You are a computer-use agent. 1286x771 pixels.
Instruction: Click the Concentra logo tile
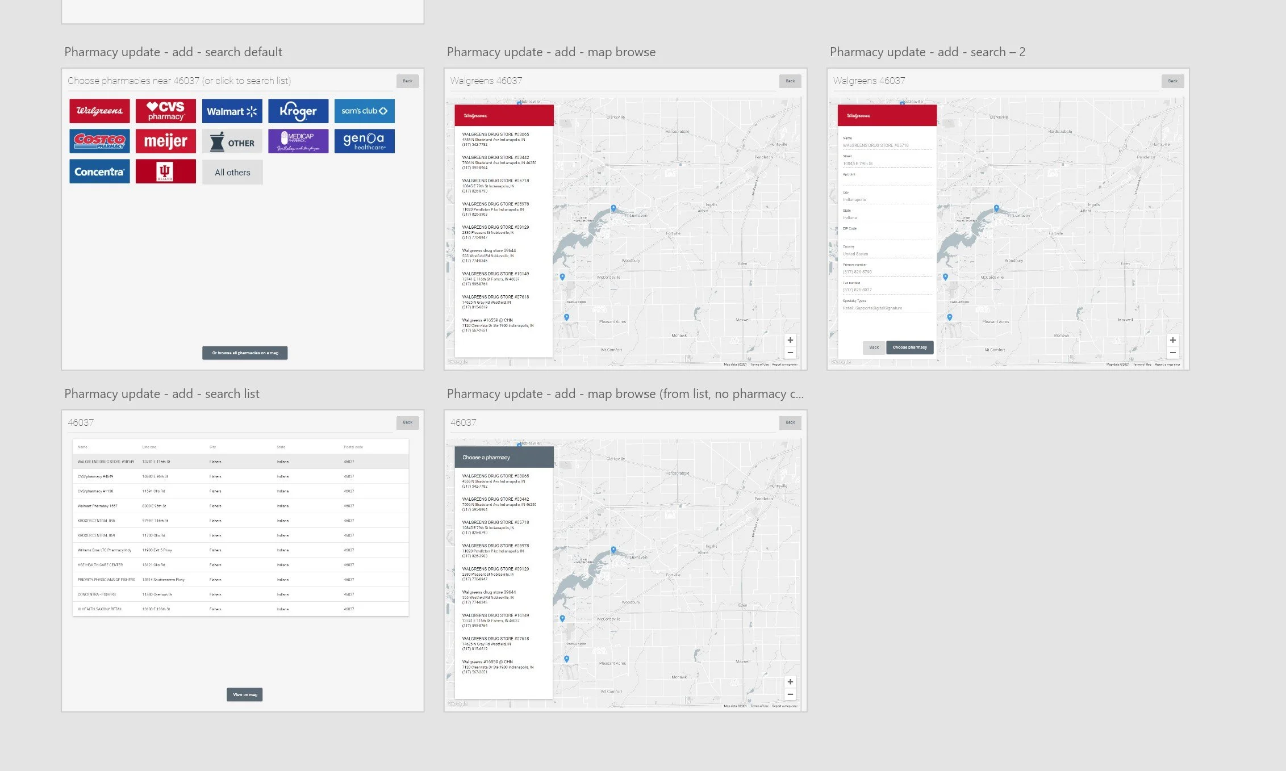click(x=99, y=171)
